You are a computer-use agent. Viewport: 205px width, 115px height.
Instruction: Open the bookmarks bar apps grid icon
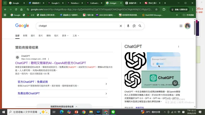tap(5, 15)
